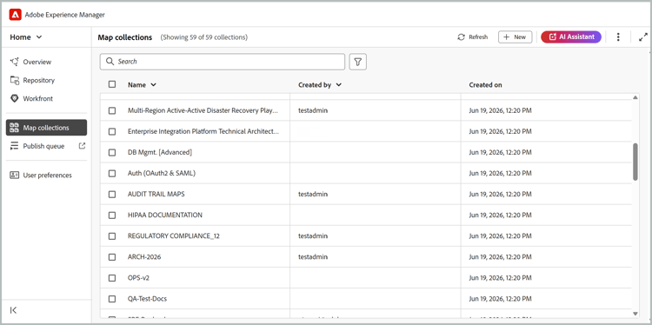Expand the view to fullscreen
The width and height of the screenshot is (652, 325).
pos(642,37)
